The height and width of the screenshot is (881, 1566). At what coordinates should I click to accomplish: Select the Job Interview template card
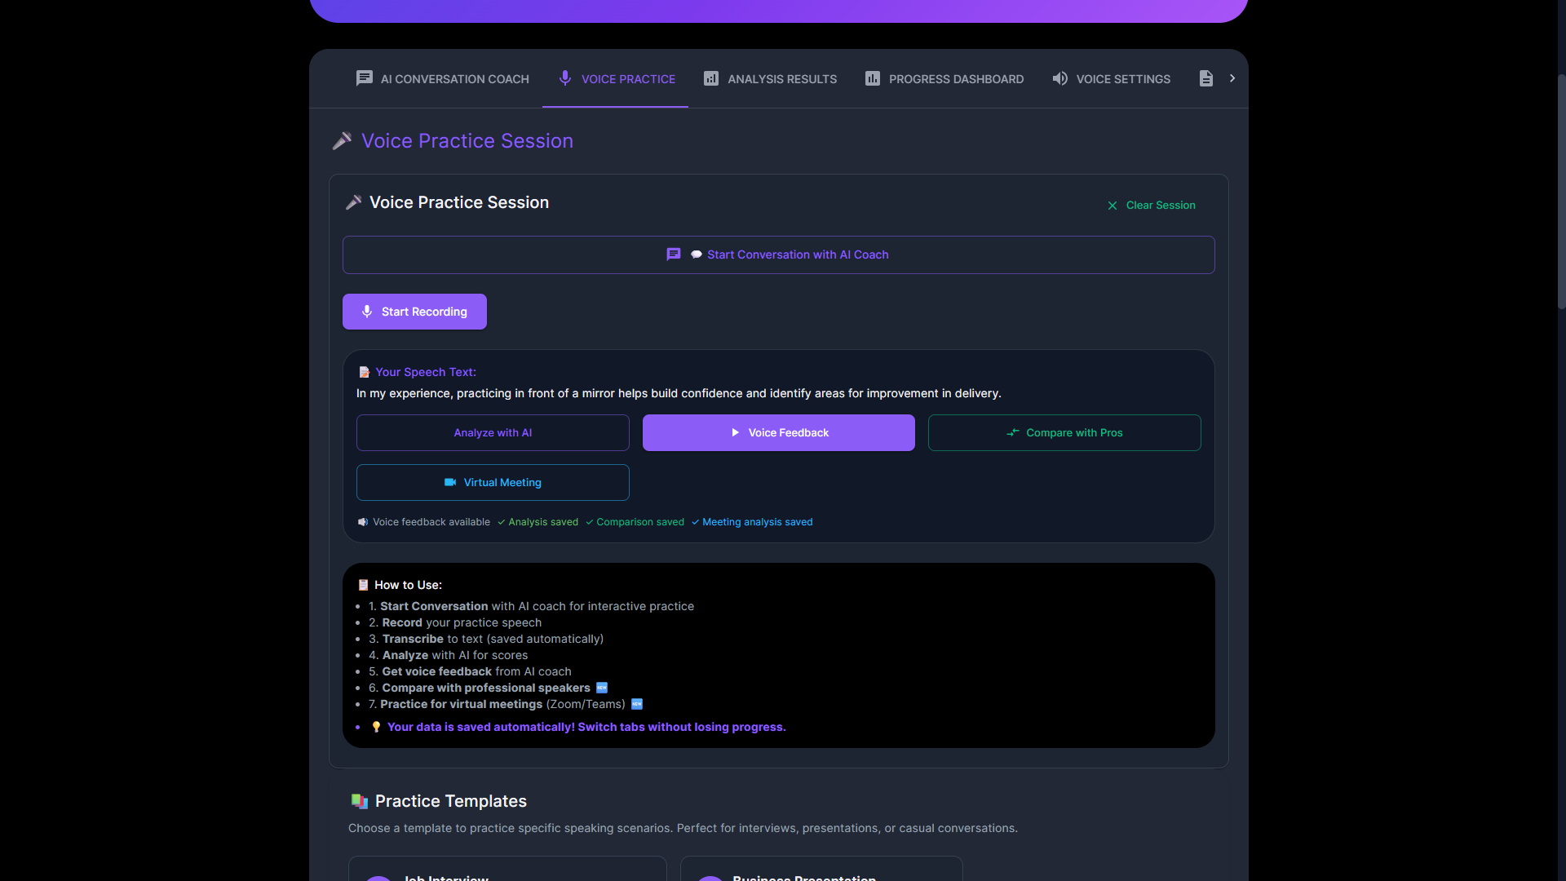(x=507, y=870)
